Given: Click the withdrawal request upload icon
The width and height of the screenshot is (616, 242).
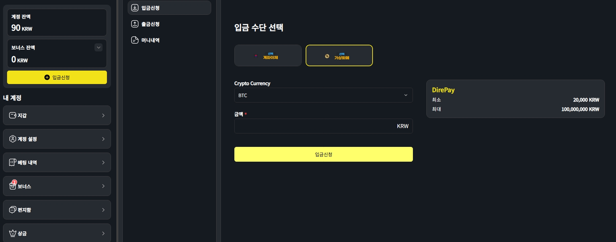Looking at the screenshot, I should [135, 24].
